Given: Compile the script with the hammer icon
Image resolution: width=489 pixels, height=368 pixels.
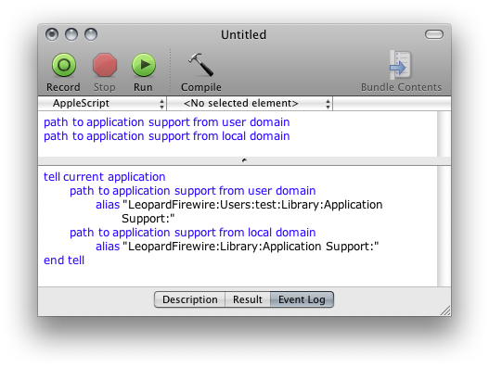Looking at the screenshot, I should click(200, 65).
